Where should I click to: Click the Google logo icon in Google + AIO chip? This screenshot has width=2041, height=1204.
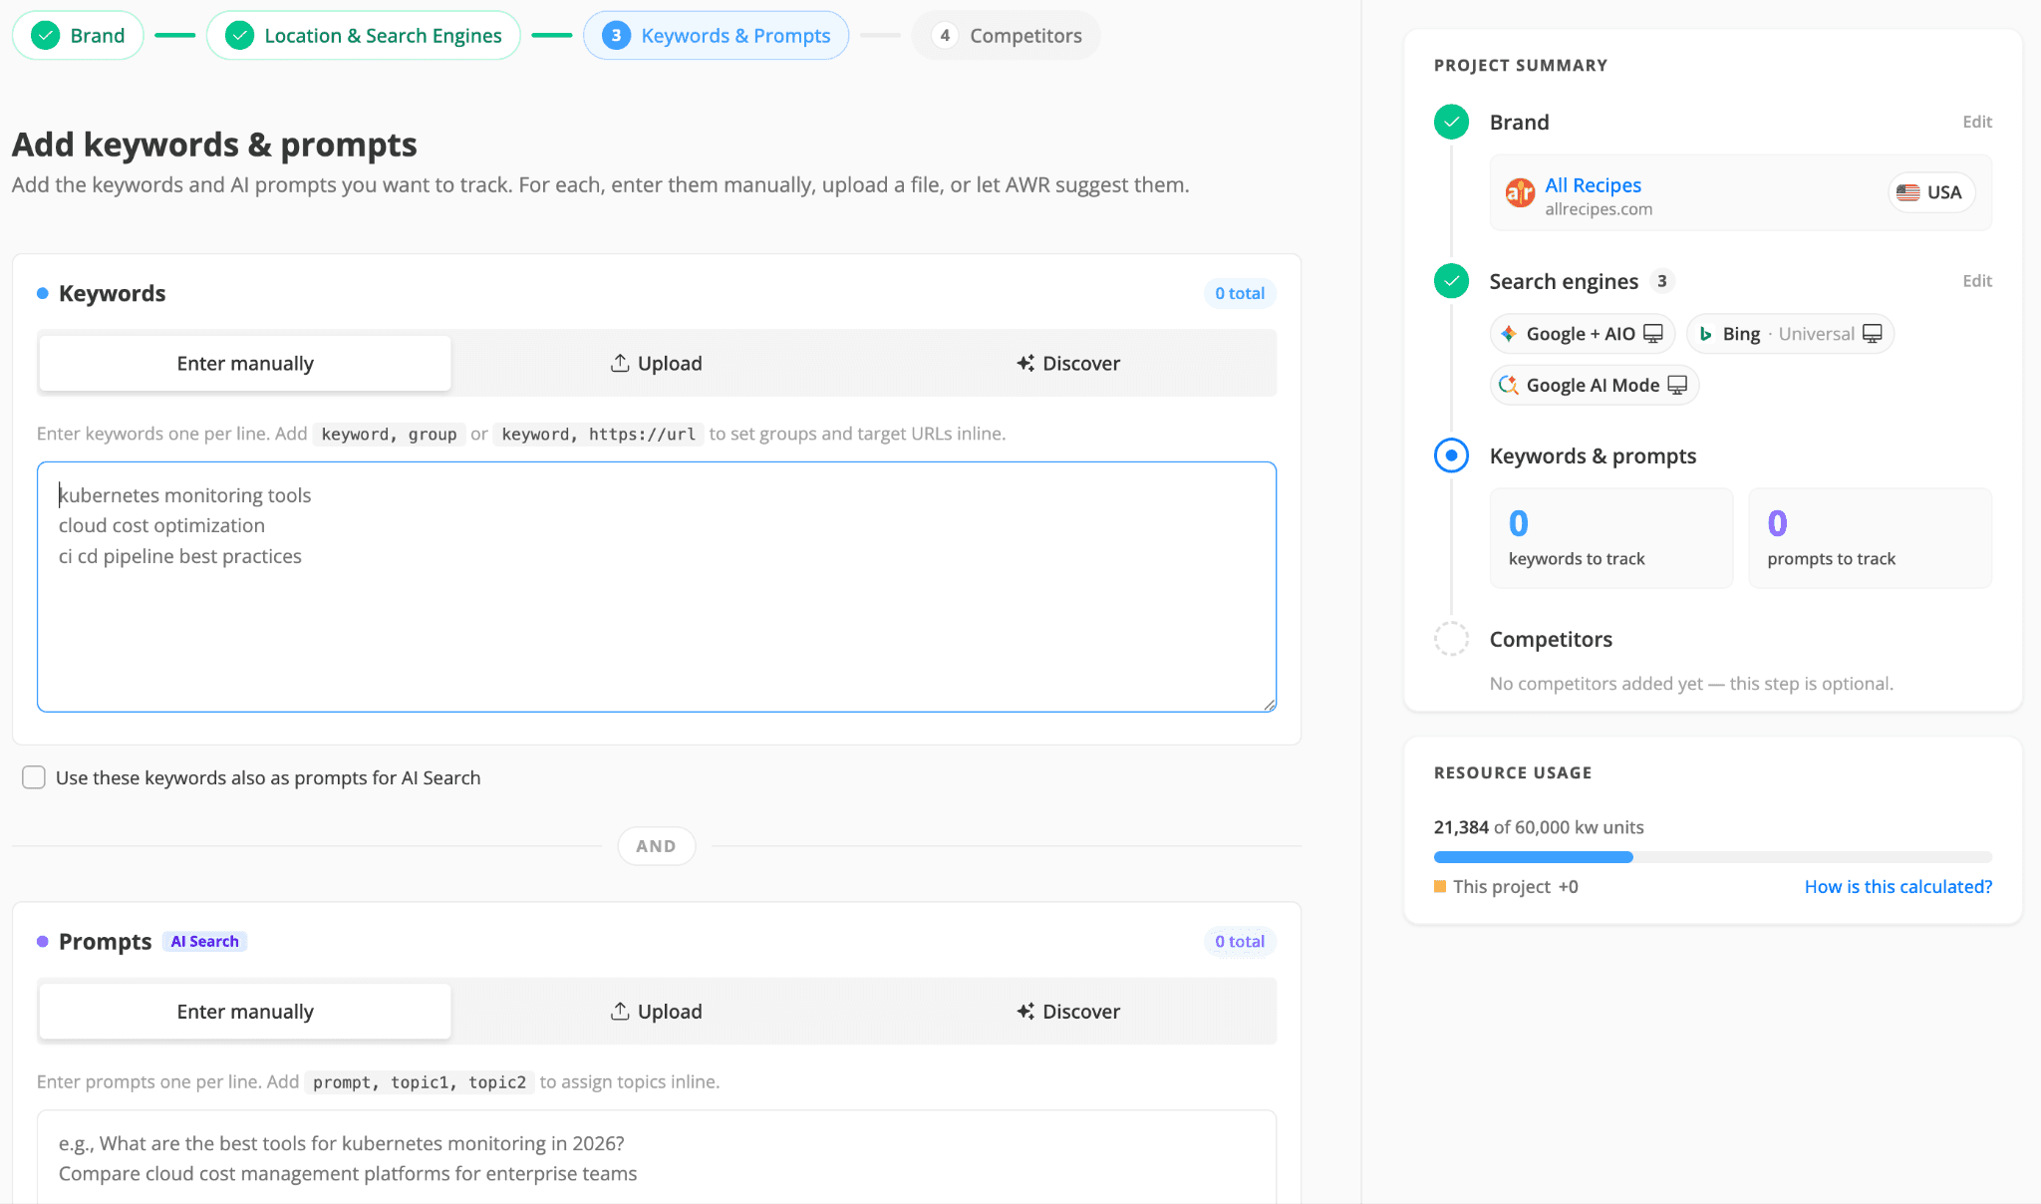tap(1509, 334)
